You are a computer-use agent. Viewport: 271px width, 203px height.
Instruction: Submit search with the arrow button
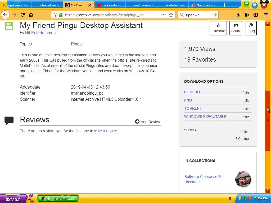tap(214, 15)
